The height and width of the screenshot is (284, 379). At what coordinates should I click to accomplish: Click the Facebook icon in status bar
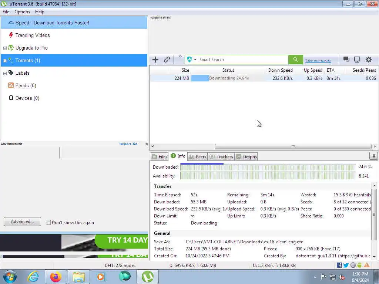(x=339, y=265)
